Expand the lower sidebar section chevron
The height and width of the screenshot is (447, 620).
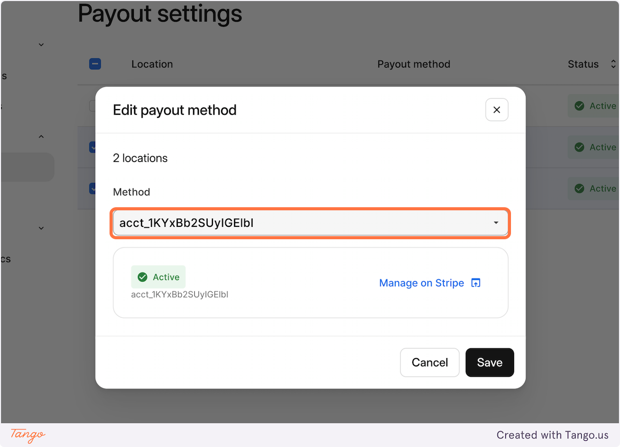41,228
